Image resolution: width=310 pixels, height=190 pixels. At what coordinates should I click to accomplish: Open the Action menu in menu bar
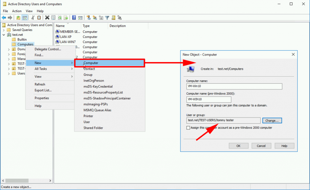17,11
